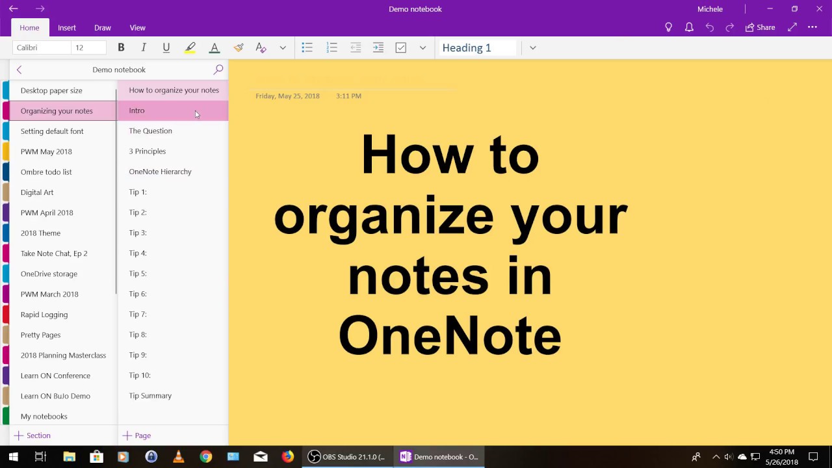
Task: Toggle Bold formatting
Action: click(121, 47)
